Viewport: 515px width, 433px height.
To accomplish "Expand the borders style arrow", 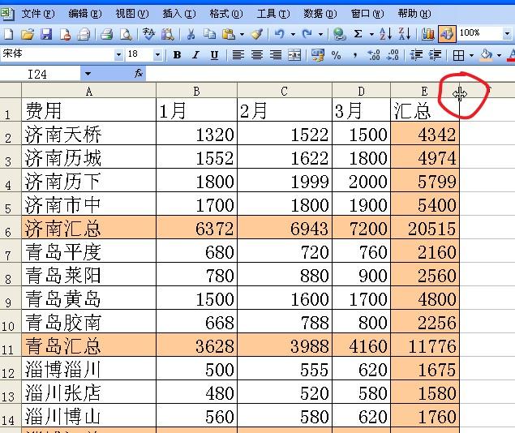I will [x=472, y=55].
